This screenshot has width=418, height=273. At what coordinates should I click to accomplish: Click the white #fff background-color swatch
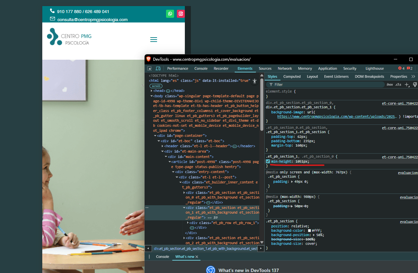tap(309, 231)
